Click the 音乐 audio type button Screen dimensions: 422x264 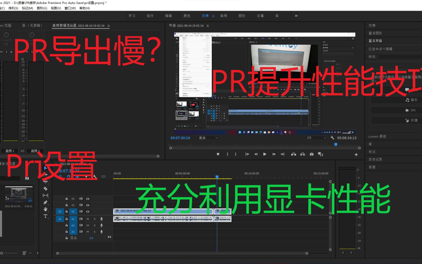pos(396,100)
